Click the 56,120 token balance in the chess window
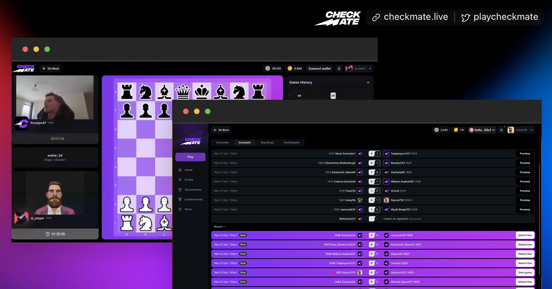This screenshot has width=552, height=289. 273,69
